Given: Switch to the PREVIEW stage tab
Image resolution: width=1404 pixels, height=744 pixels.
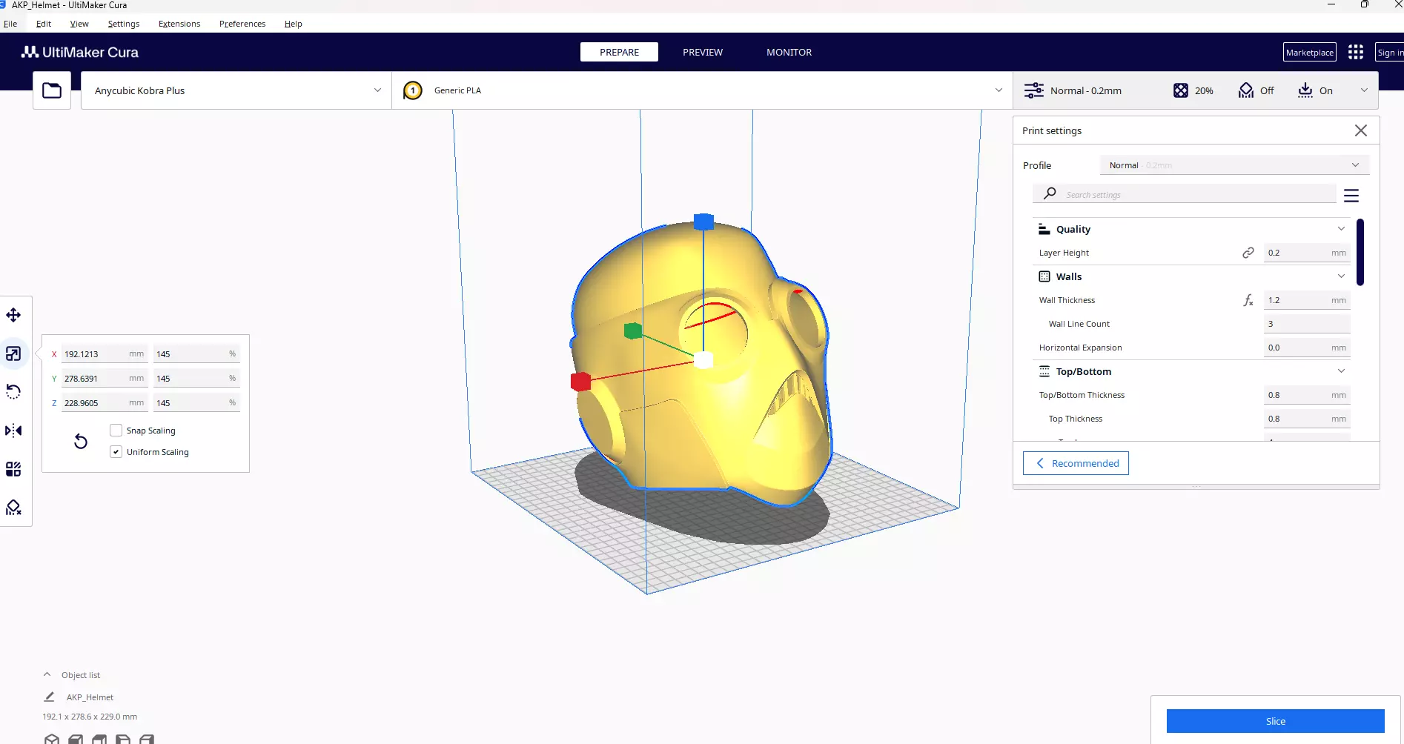Looking at the screenshot, I should pos(703,52).
